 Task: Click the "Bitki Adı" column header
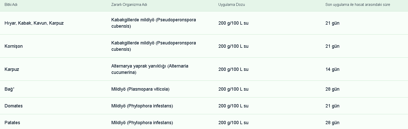tap(11, 5)
